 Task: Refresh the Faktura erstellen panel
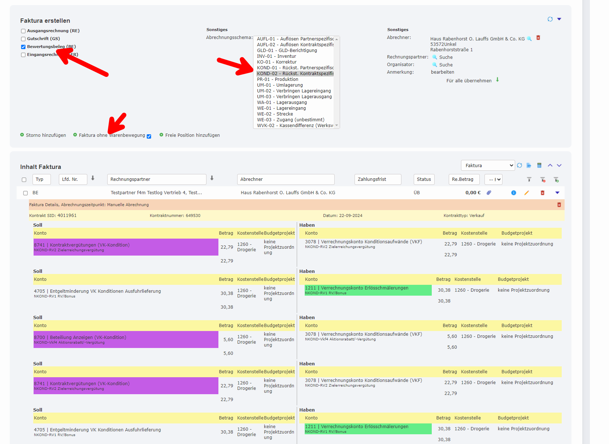pos(550,19)
